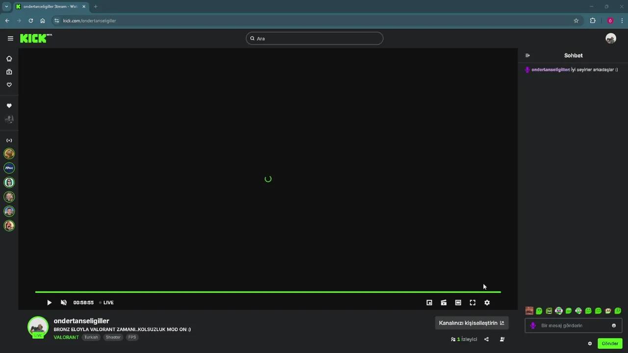Click the ondertanseligiller channel avatar
This screenshot has width=628, height=353.
tap(38, 327)
